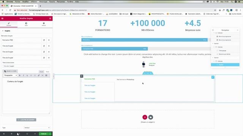Select highlighted Onglets item in Navigateur
Image resolution: width=243 pixels, height=136 pixels.
click(x=225, y=65)
